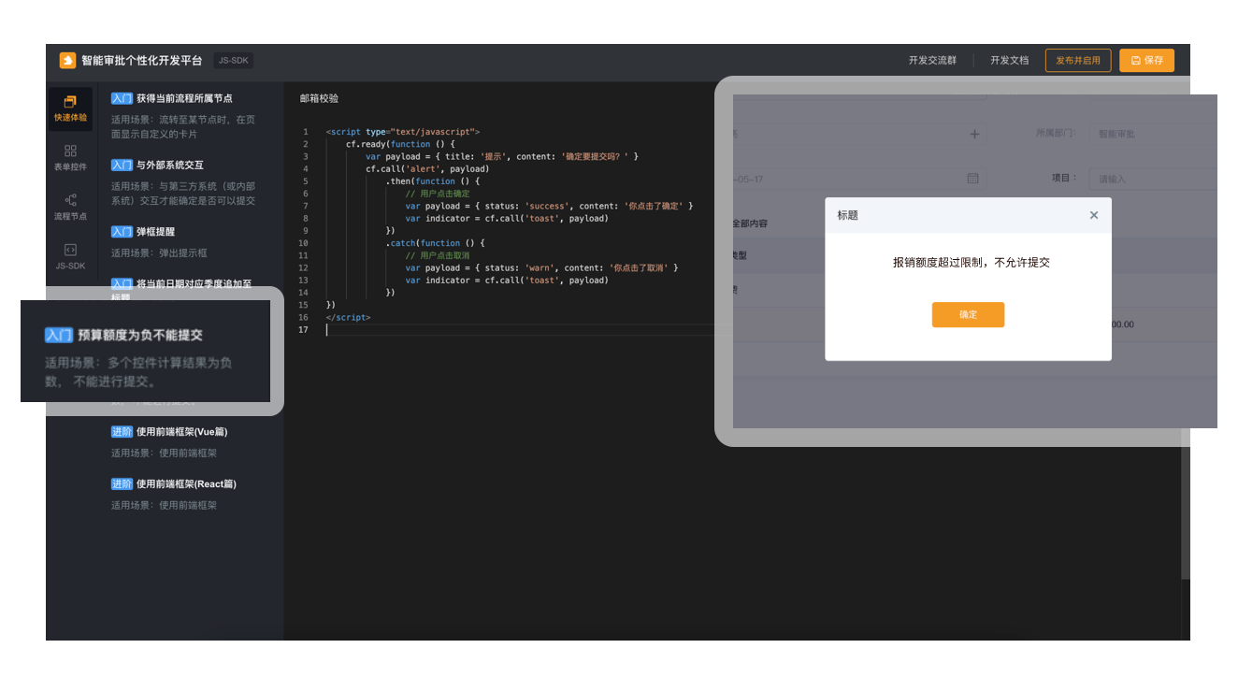Image resolution: width=1238 pixels, height=677 pixels.
Task: Select the 预算额度为负不能提交 example
Action: [140, 335]
